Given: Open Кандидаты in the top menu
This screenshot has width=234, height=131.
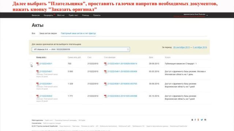Looking at the screenshot, I should coord(48,15).
